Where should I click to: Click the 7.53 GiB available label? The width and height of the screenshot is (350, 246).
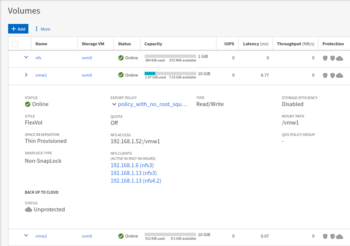[x=182, y=77]
